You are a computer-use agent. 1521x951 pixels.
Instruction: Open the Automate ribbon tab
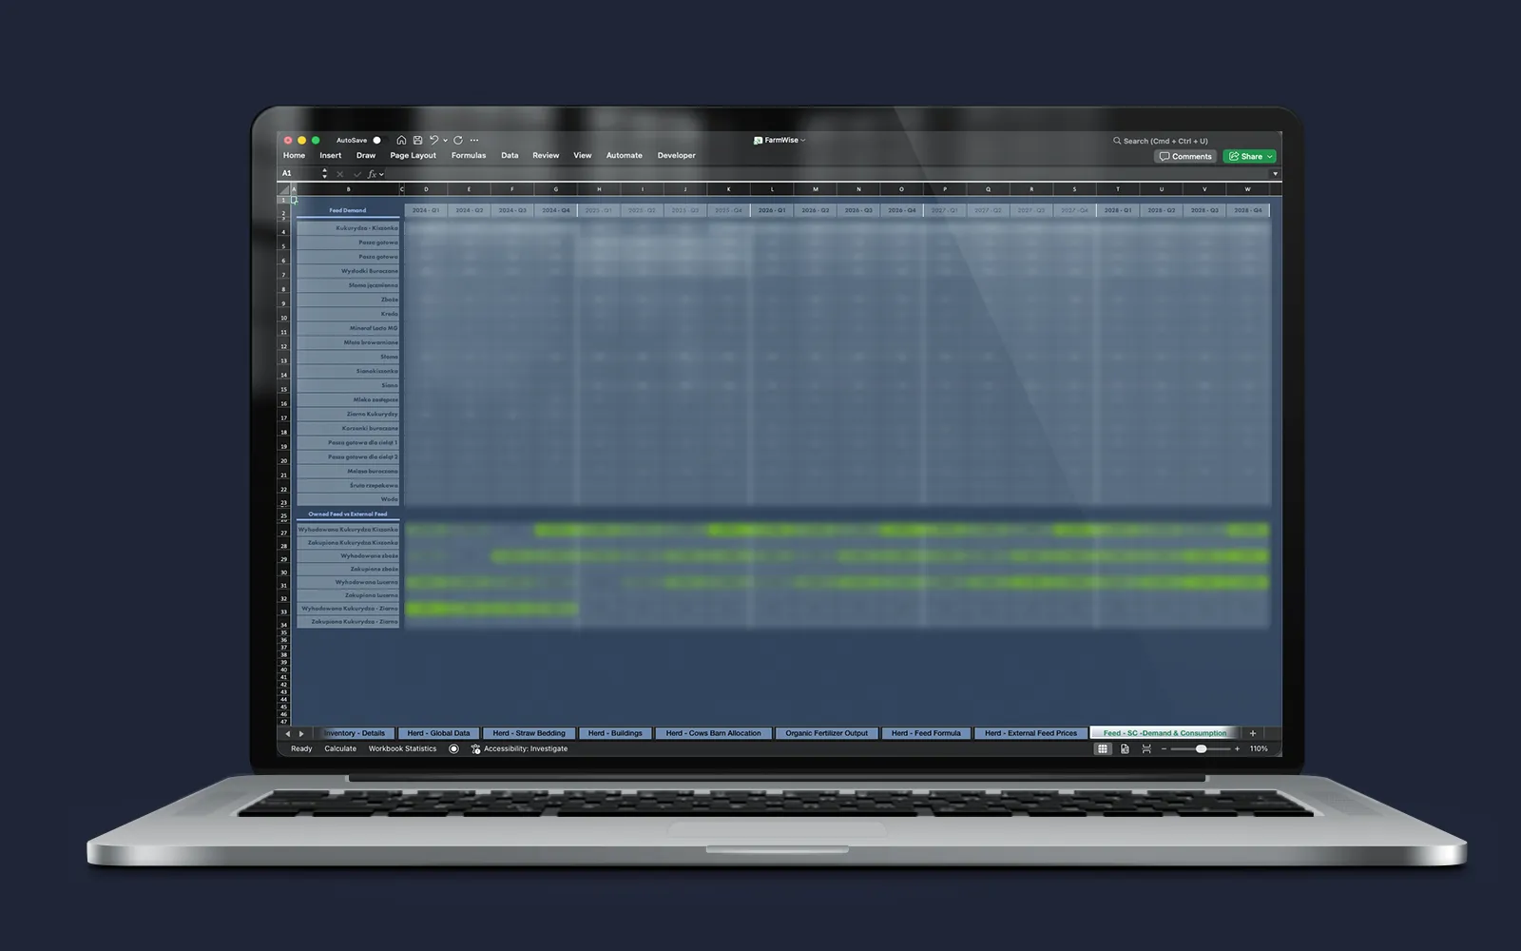625,155
